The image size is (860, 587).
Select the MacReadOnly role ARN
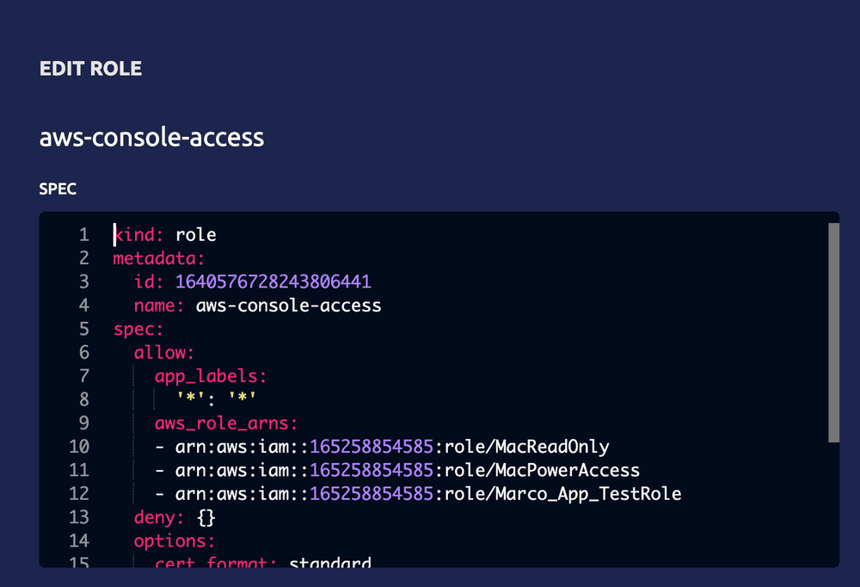pyautogui.click(x=382, y=446)
